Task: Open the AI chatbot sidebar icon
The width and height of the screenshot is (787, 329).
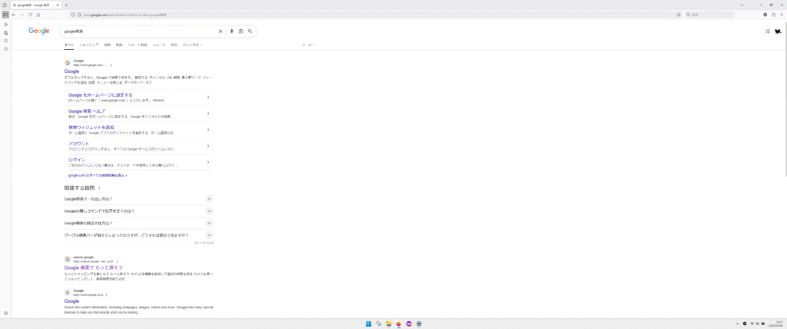Action: pyautogui.click(x=5, y=24)
